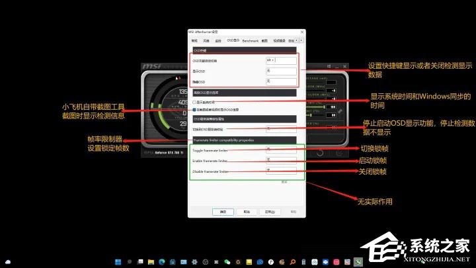Click the 应用 button
This screenshot has width=476, height=268.
pos(269,212)
